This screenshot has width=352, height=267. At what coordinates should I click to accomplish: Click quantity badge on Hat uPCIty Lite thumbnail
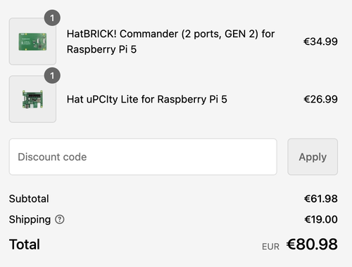pyautogui.click(x=52, y=75)
